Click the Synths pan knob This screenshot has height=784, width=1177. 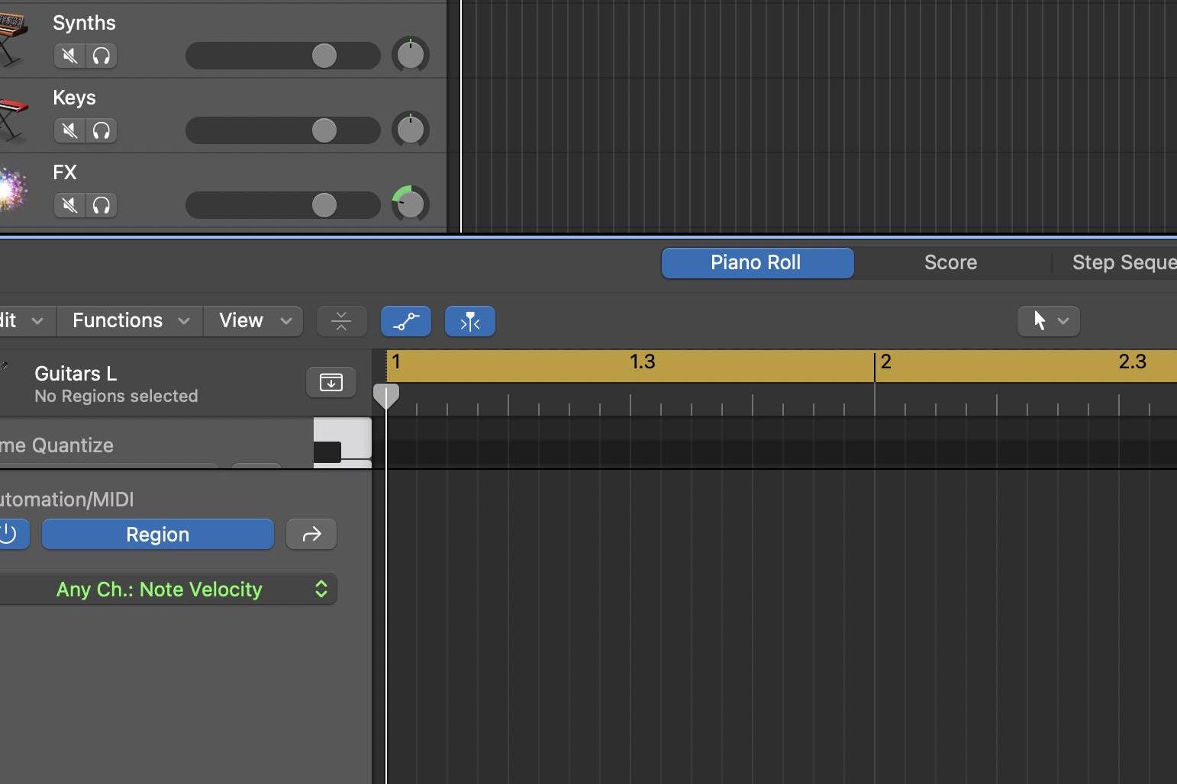tap(411, 55)
